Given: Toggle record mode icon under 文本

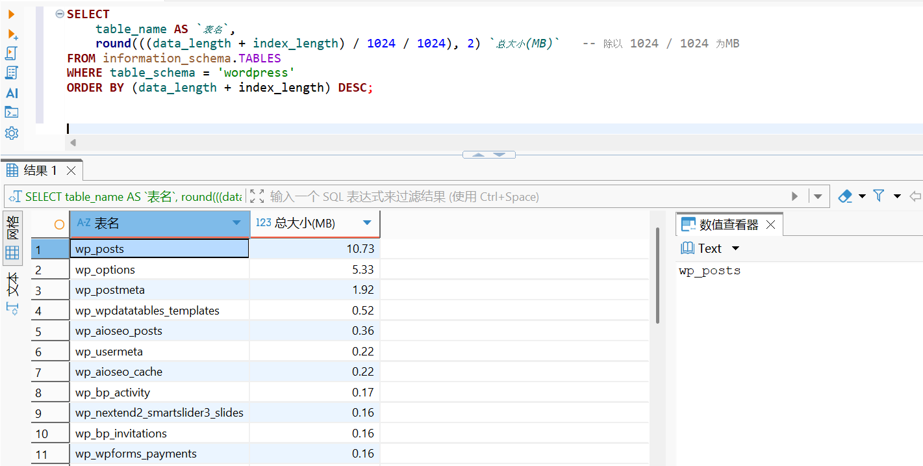Looking at the screenshot, I should tap(12, 308).
